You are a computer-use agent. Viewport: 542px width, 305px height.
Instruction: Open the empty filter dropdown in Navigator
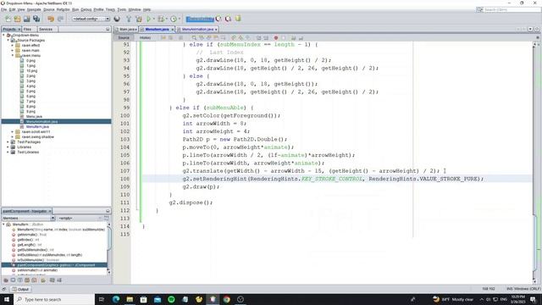click(80, 219)
